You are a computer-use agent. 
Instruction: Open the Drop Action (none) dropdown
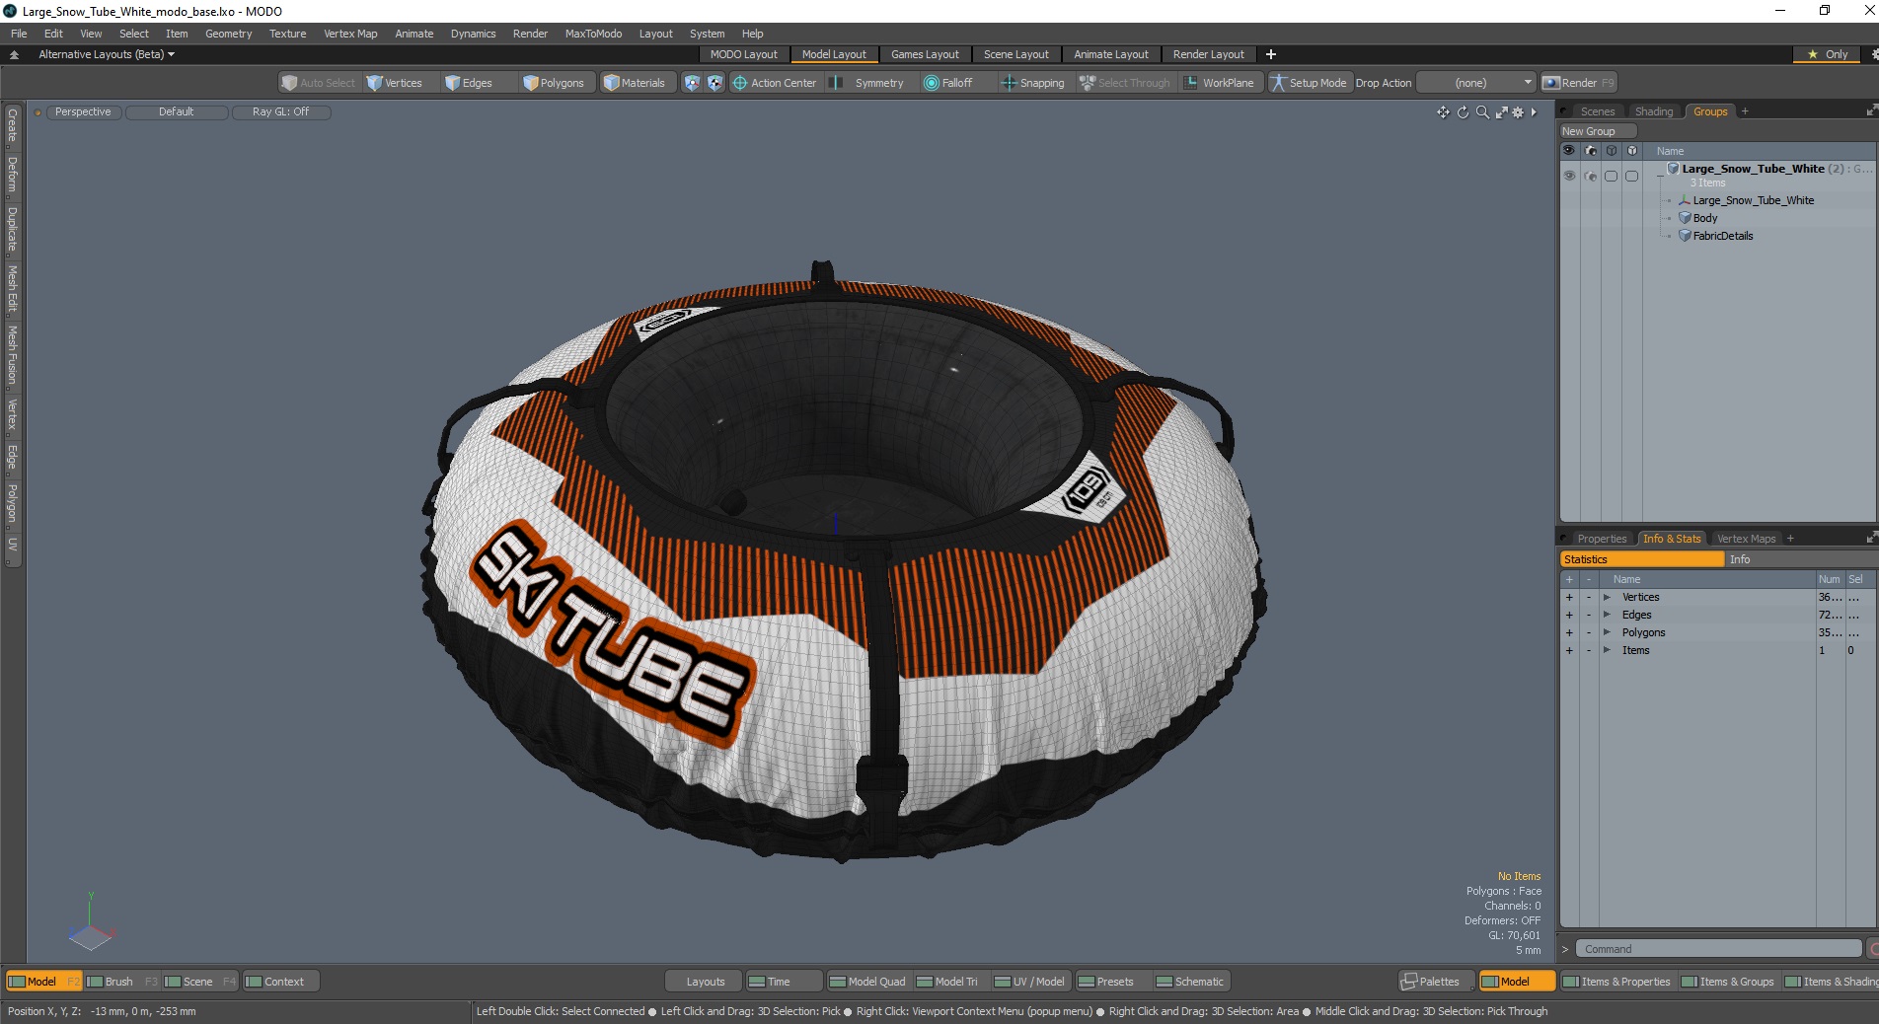coord(1477,83)
